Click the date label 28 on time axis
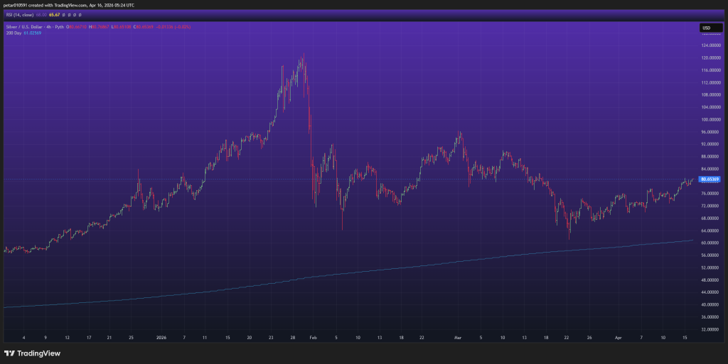 pos(292,338)
